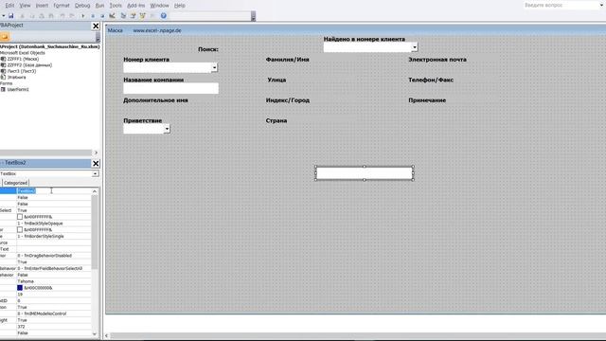Close the Project Explorer pane
The height and width of the screenshot is (341, 606).
pos(96,26)
